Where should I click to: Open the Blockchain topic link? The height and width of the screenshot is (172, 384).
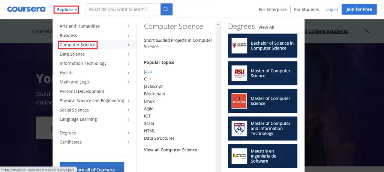[x=154, y=94]
